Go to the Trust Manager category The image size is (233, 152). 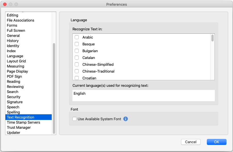tap(19, 127)
